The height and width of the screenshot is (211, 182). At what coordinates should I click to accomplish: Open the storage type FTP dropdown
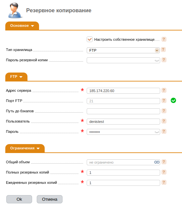click(x=123, y=50)
